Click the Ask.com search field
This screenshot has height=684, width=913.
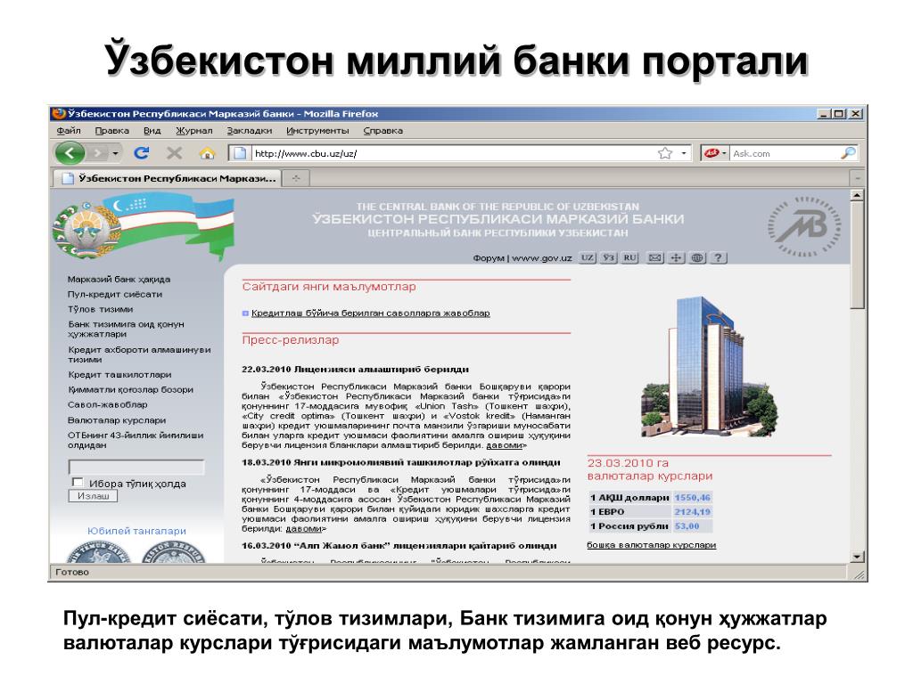click(783, 153)
